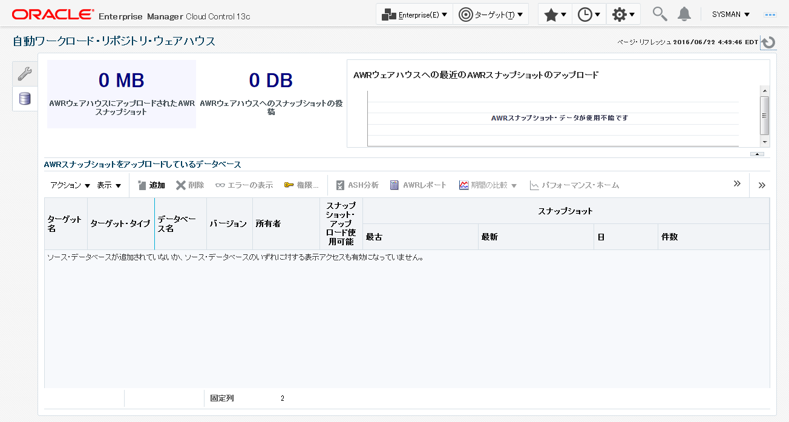This screenshot has width=789, height=422.
Task: Open the 表示 menu
Action: tap(110, 185)
